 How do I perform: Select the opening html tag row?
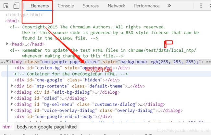[12, 21]
